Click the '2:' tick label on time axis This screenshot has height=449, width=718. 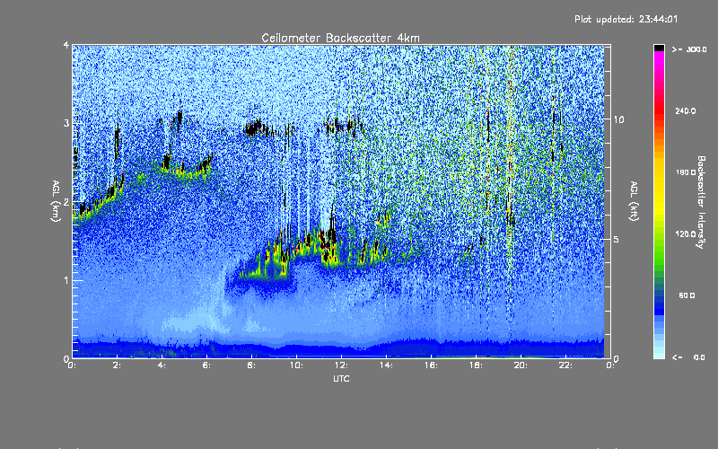tap(118, 365)
